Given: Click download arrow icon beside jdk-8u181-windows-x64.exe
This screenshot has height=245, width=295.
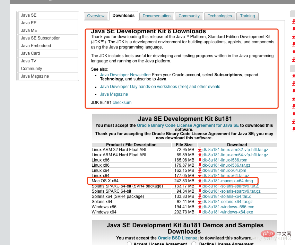Looking at the screenshot, I should [200, 212].
